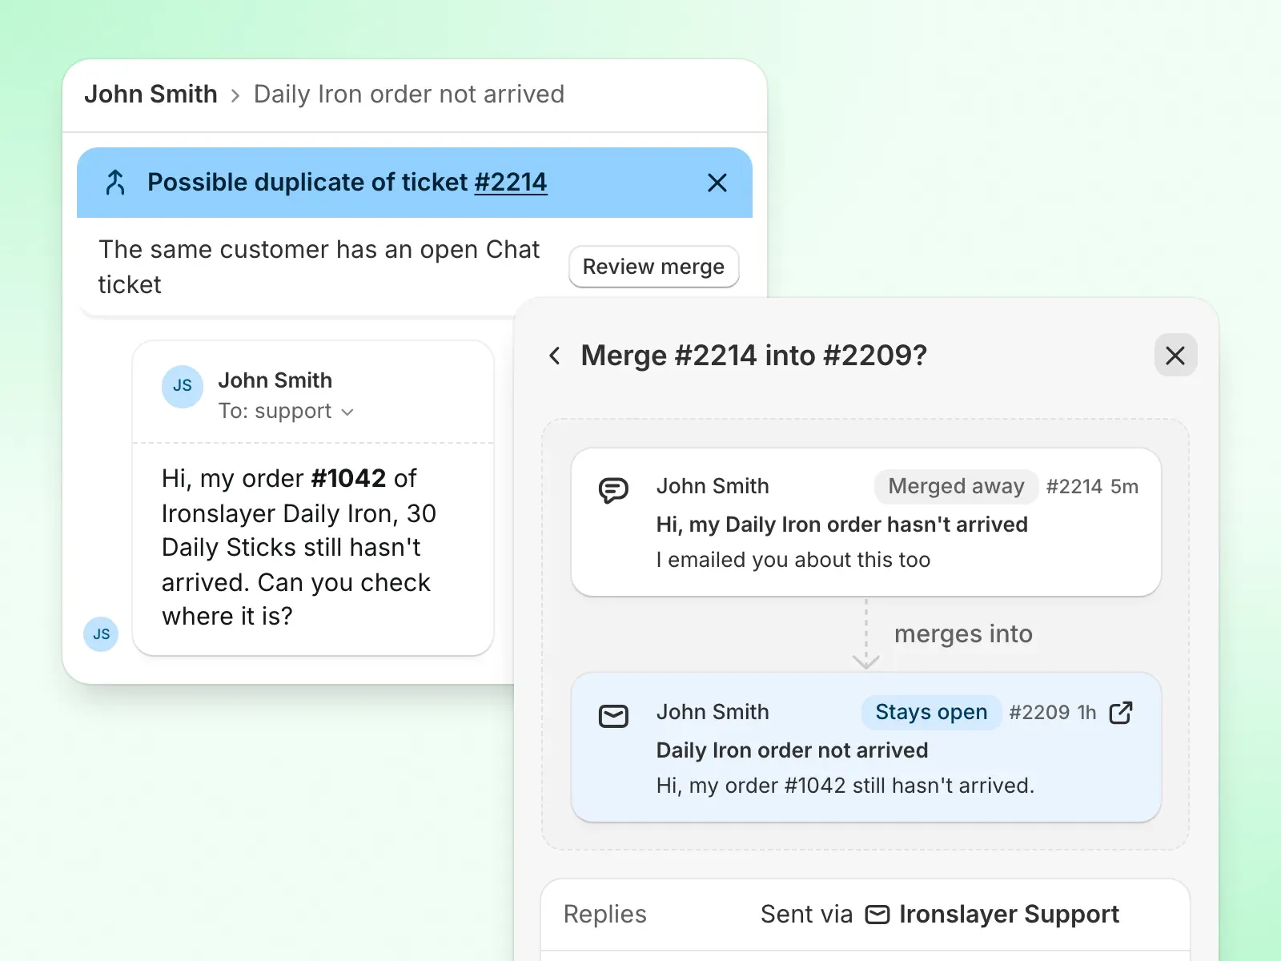The image size is (1281, 961).
Task: Click 'Hi, my Daily Iron order hasn't arrived'
Action: (842, 525)
